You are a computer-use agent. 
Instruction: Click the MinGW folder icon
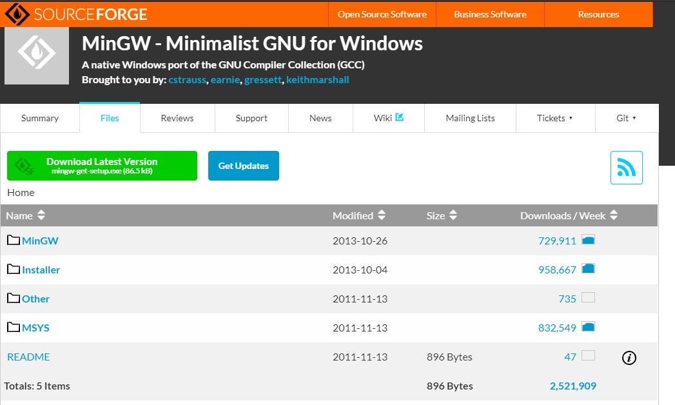(13, 240)
